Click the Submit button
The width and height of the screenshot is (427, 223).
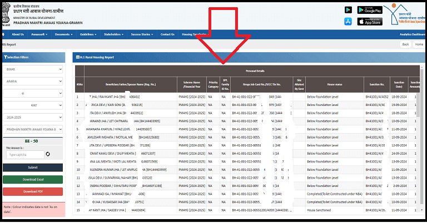[x=33, y=168]
